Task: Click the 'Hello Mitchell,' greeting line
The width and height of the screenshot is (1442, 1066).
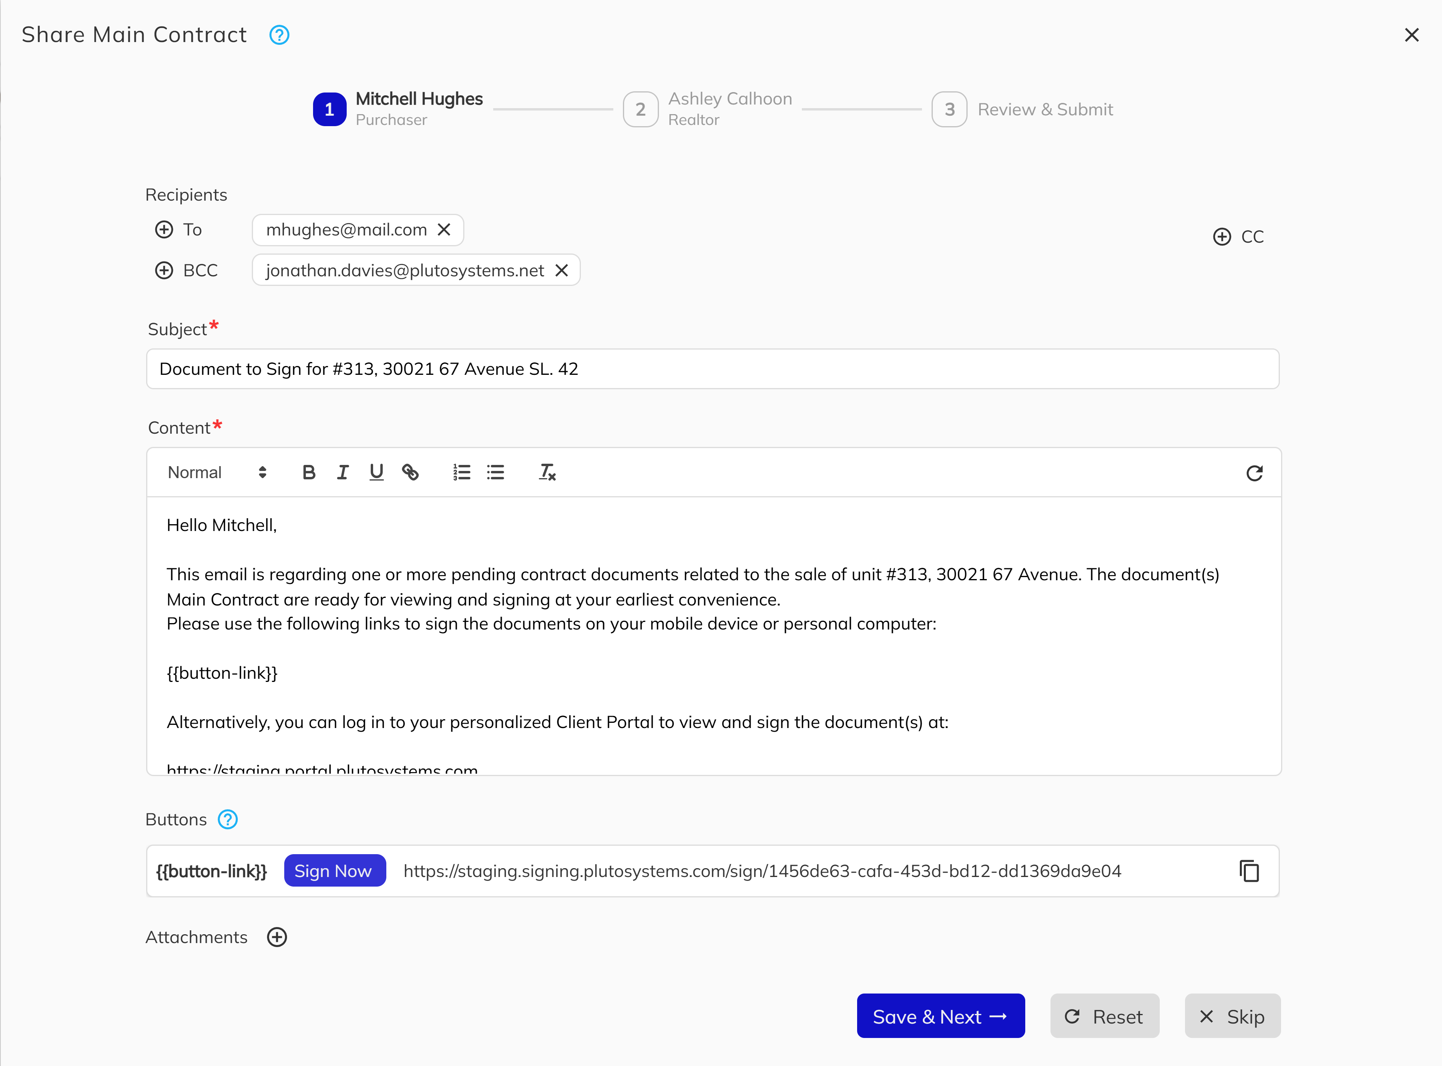Action: [222, 525]
